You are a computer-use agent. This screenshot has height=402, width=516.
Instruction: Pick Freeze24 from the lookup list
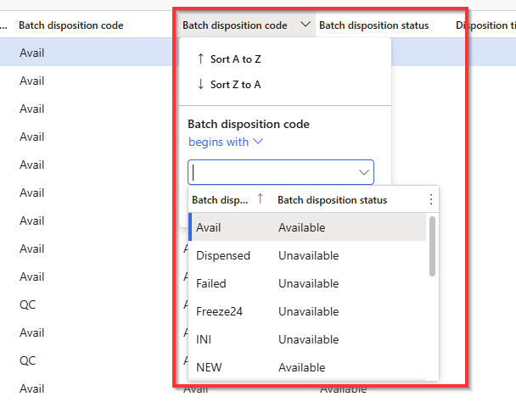click(219, 312)
